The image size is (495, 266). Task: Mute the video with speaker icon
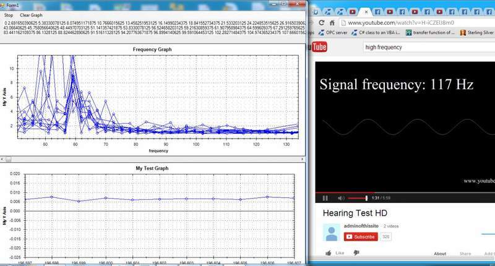pos(341,198)
